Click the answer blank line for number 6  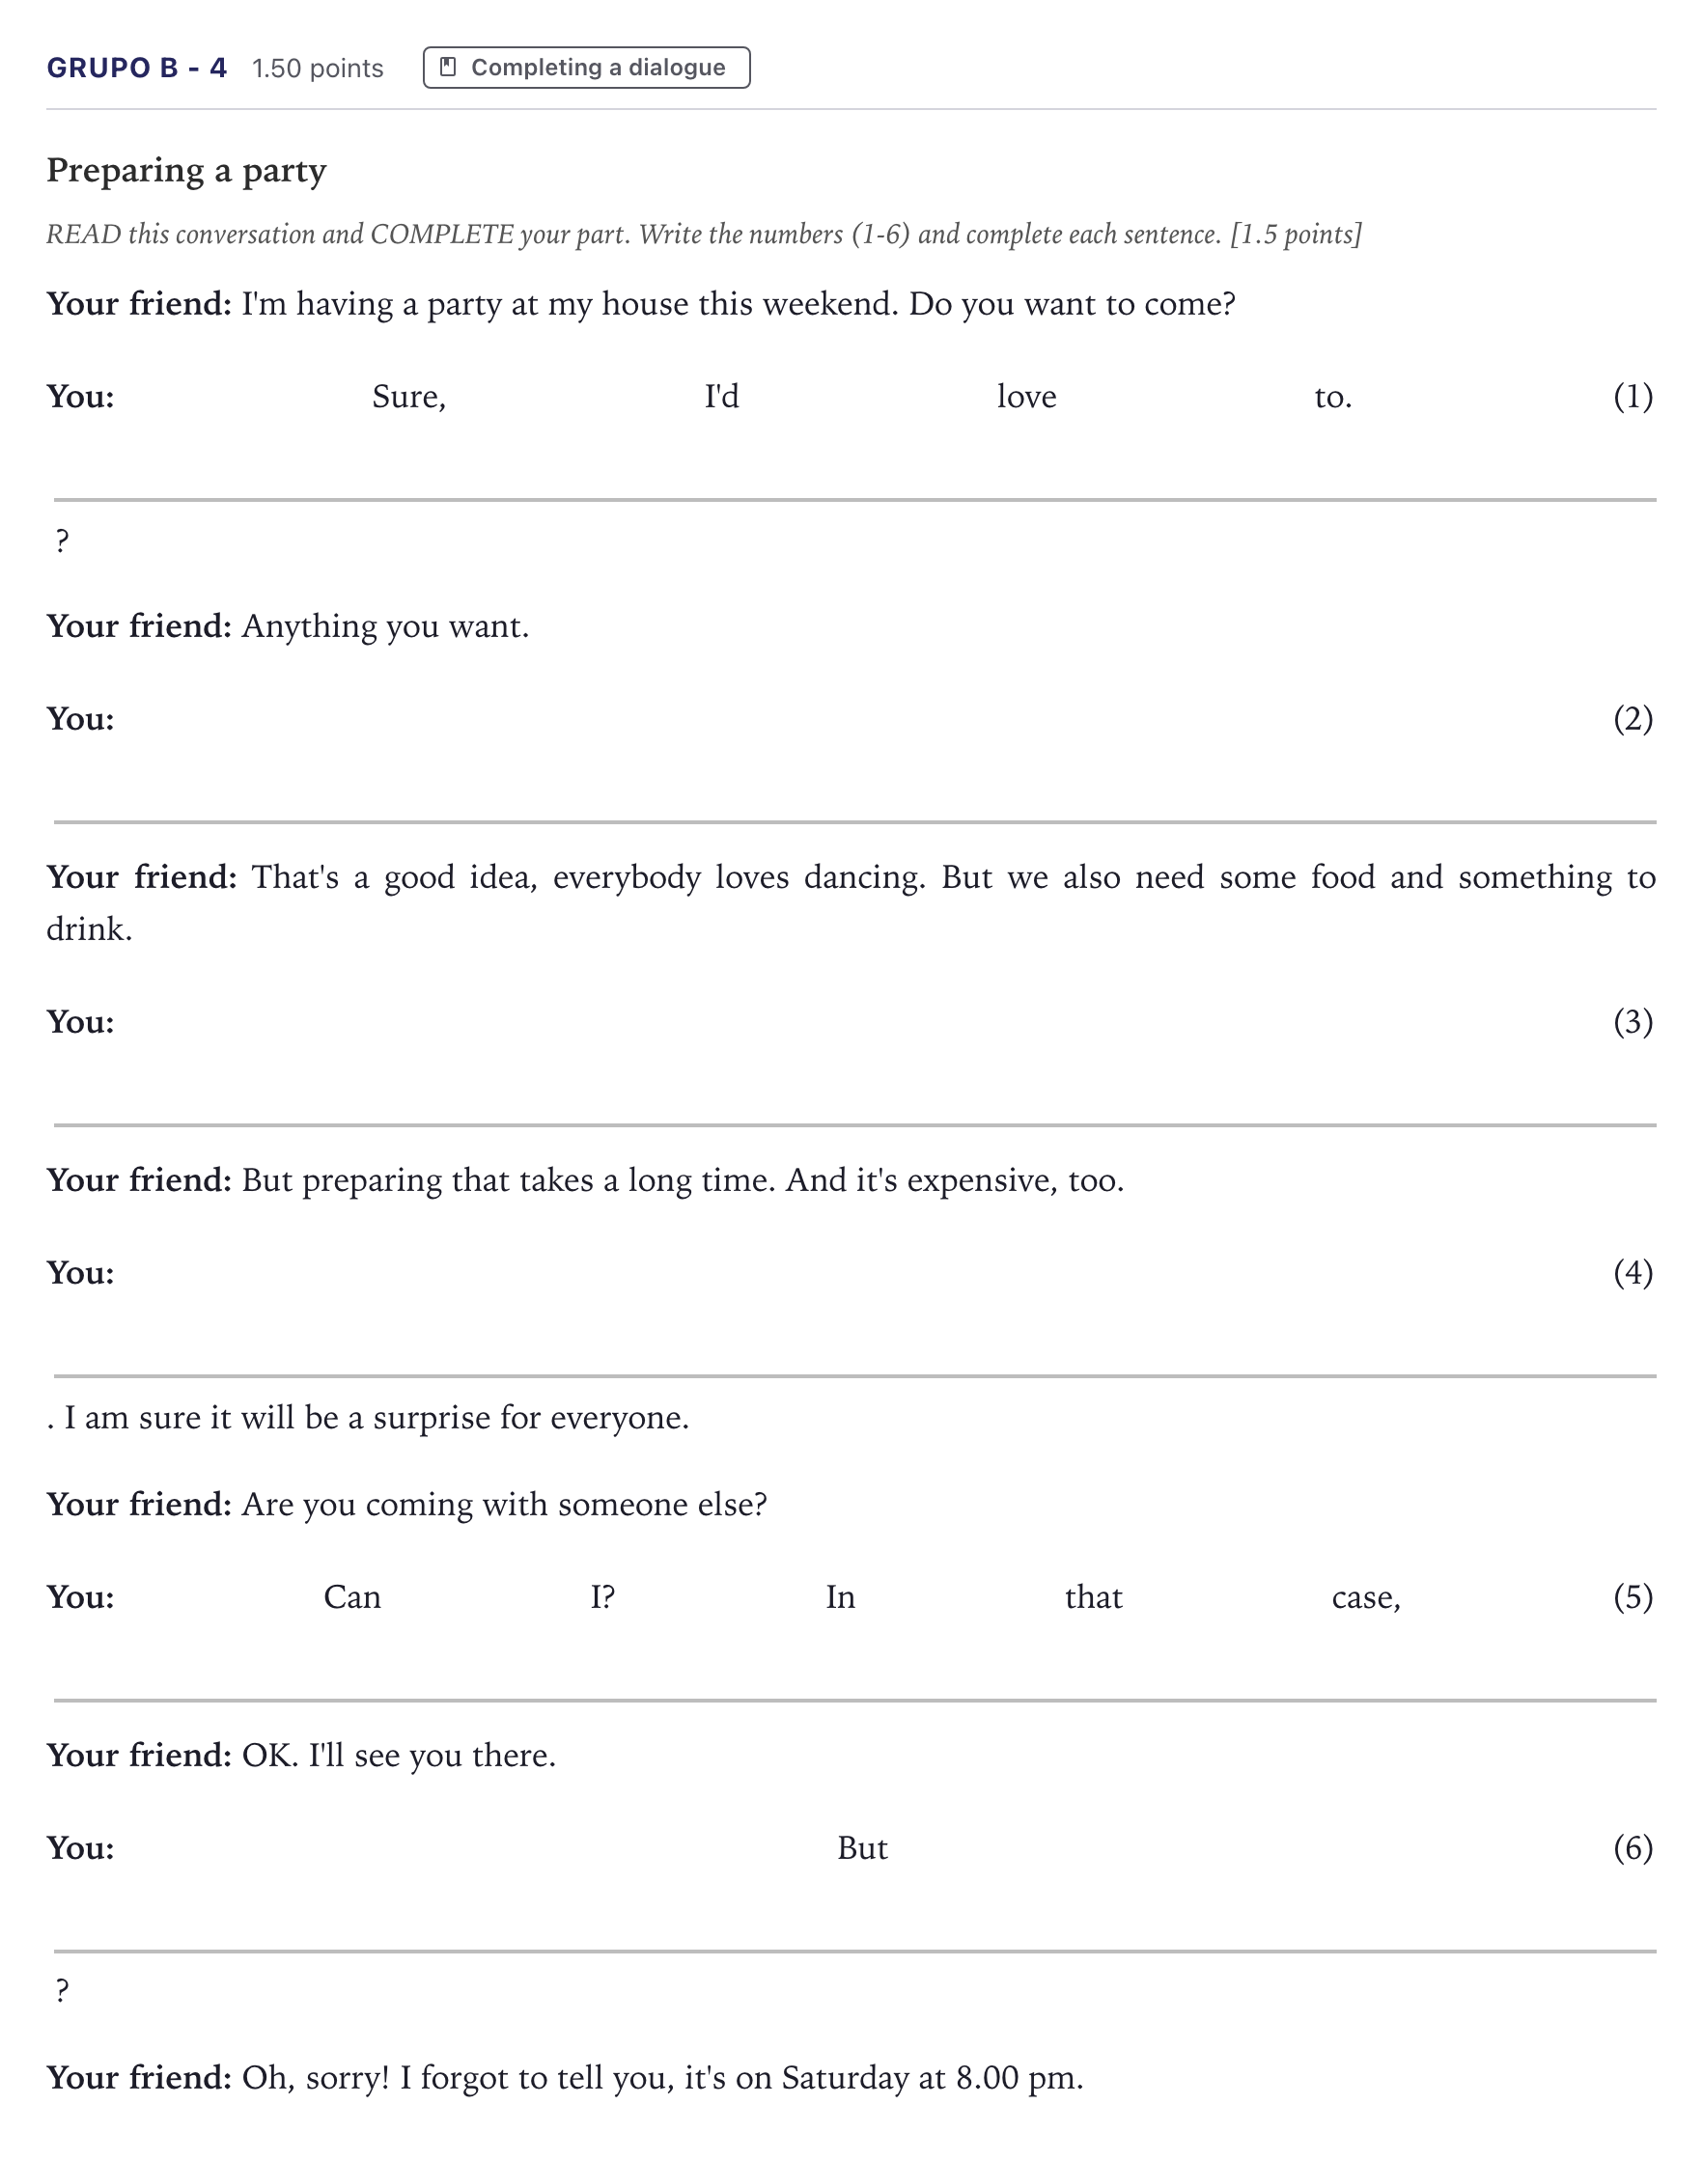click(854, 1929)
